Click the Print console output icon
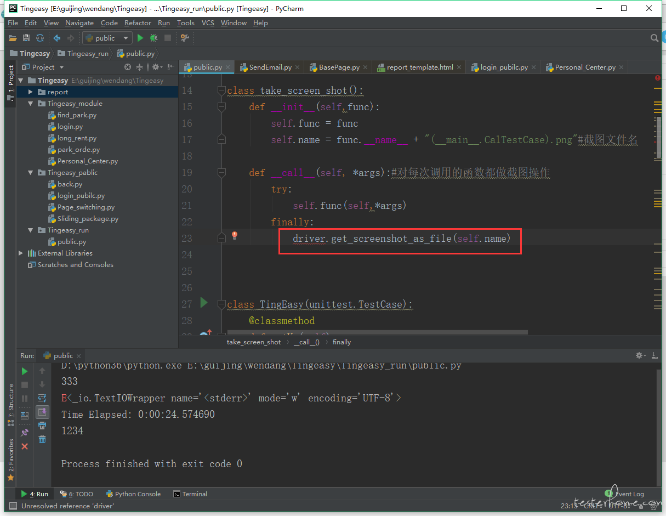The image size is (666, 516). [42, 426]
